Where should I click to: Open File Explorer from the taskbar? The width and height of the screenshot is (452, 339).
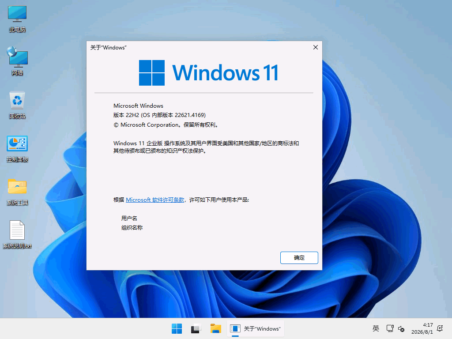coord(215,328)
